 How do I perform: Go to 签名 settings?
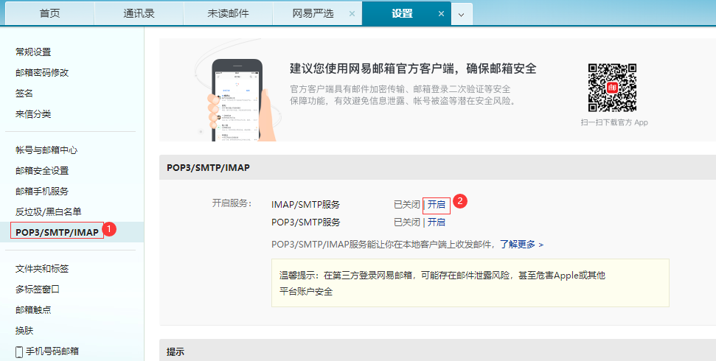(x=24, y=94)
